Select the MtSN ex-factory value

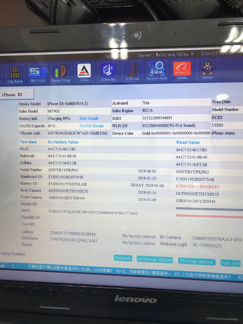point(93,212)
